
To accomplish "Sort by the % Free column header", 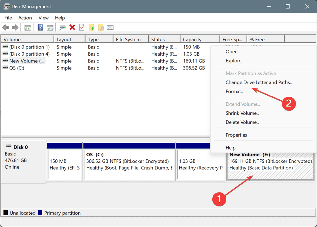I will click(x=266, y=39).
